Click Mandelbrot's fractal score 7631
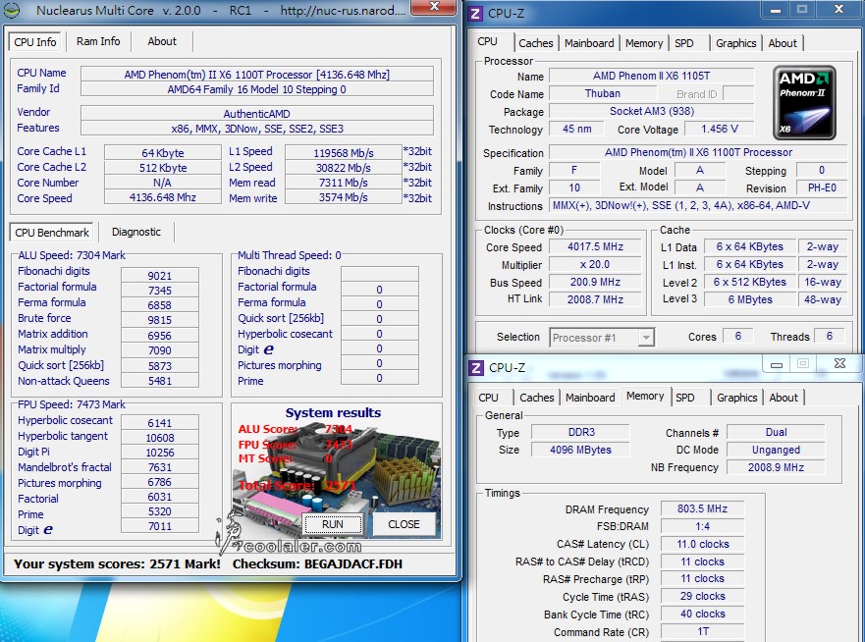 [x=159, y=467]
